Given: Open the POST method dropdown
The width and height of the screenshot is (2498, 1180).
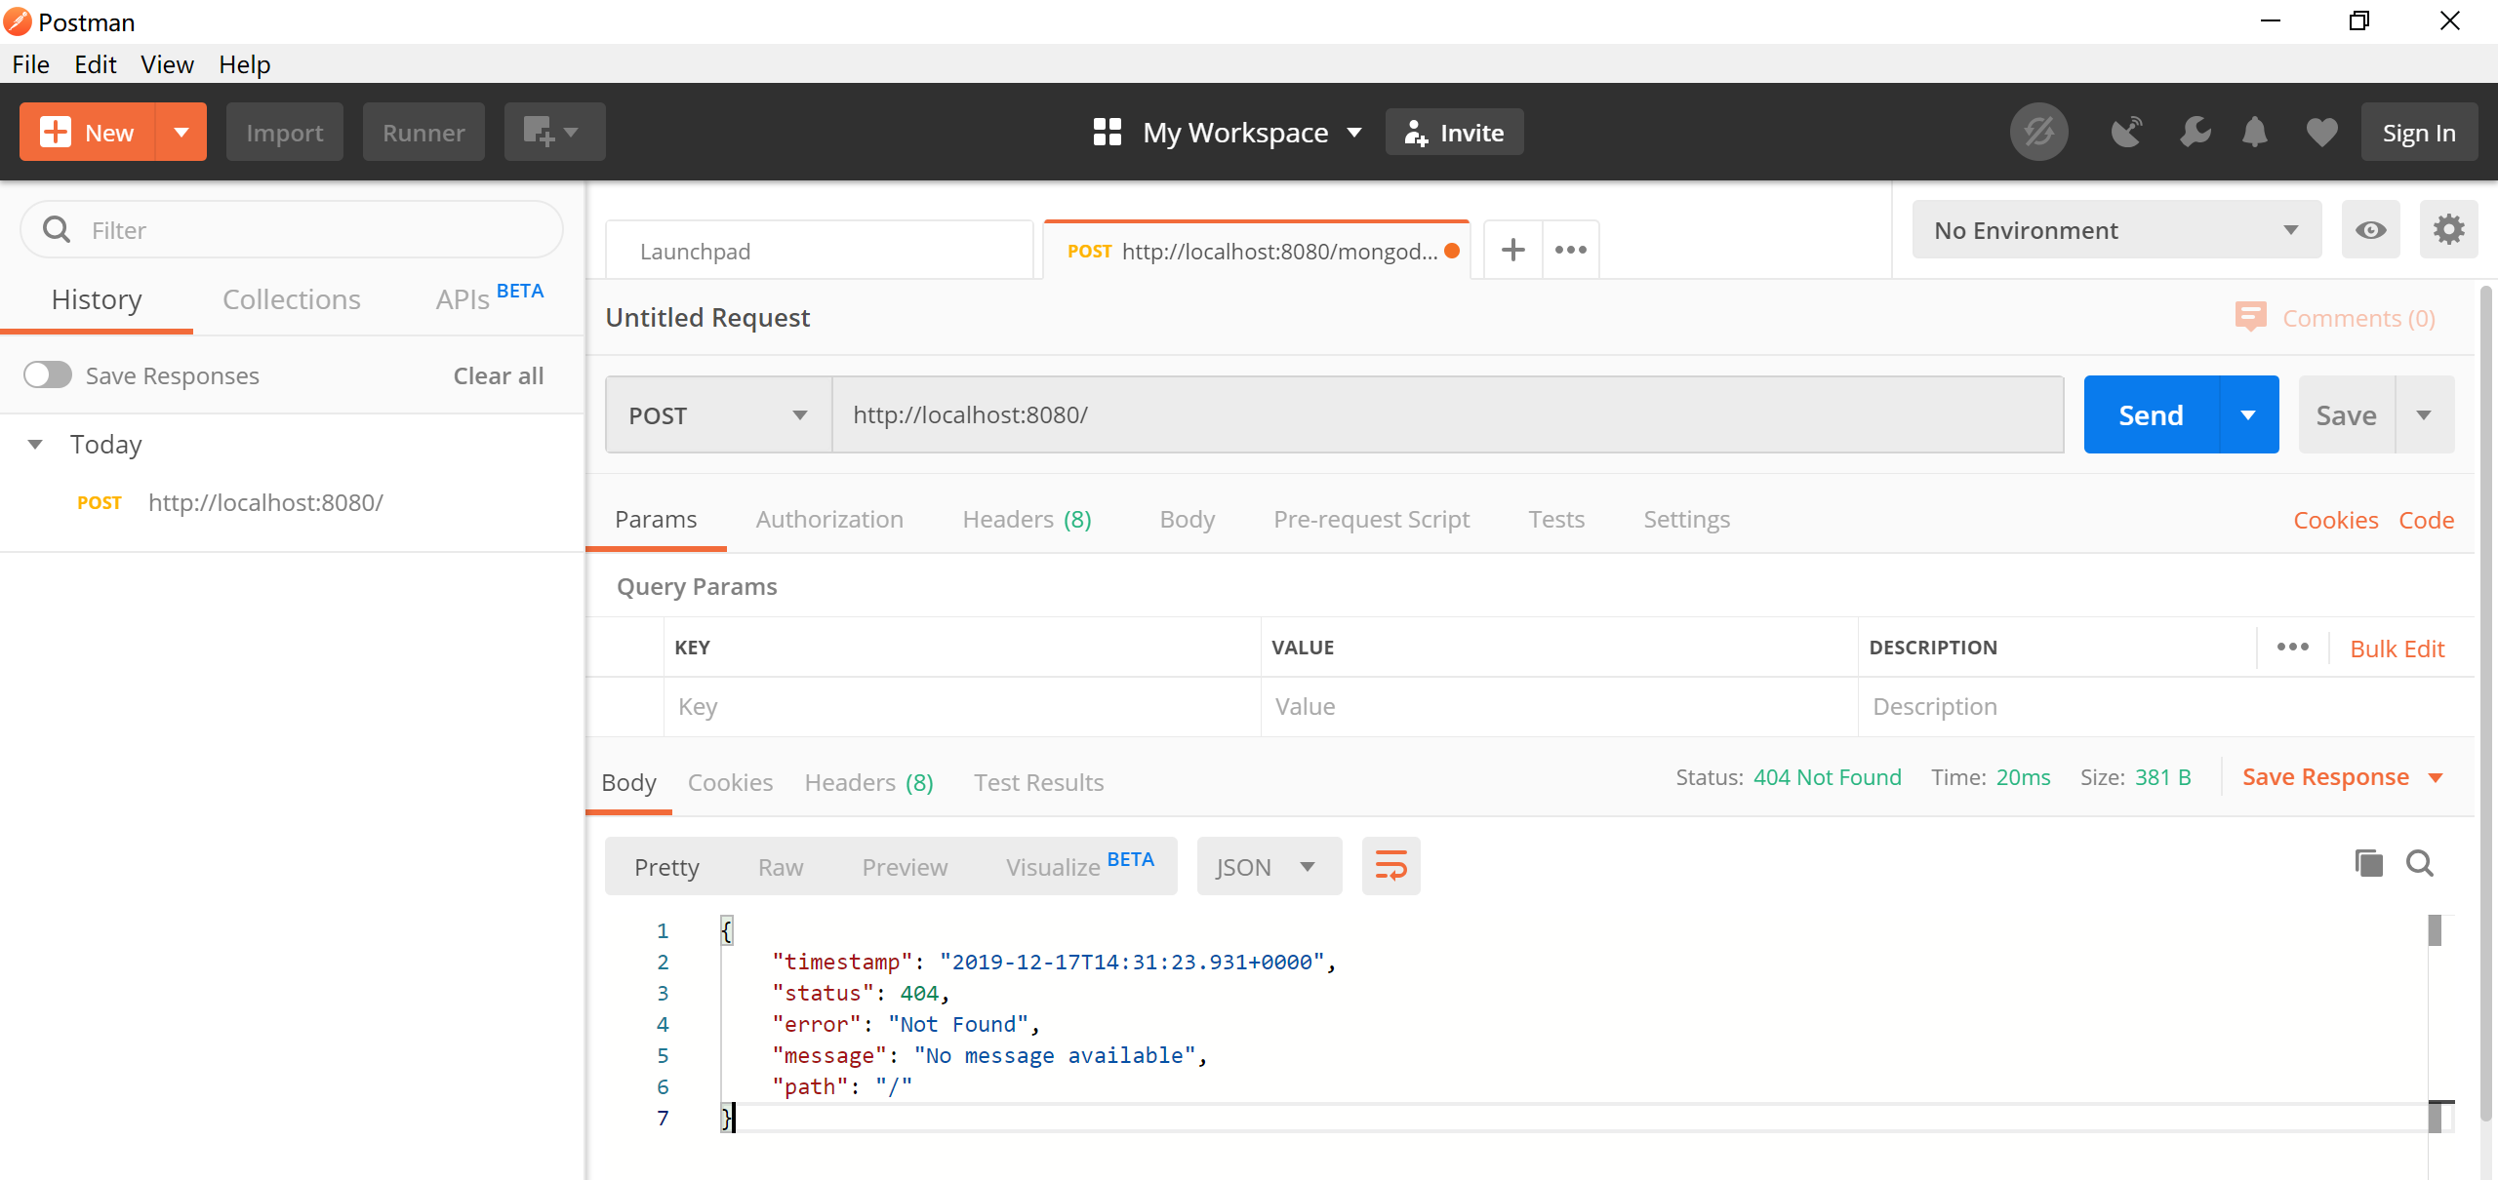Looking at the screenshot, I should click(718, 415).
